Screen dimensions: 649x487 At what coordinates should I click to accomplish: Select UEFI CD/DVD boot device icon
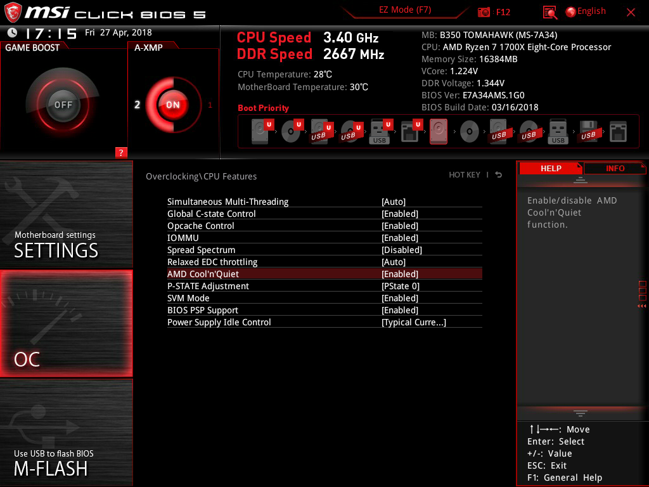292,131
